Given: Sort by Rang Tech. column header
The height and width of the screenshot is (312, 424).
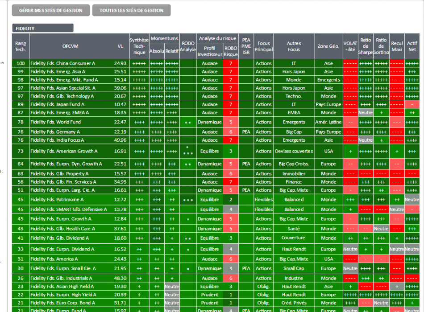Looking at the screenshot, I should [21, 46].
